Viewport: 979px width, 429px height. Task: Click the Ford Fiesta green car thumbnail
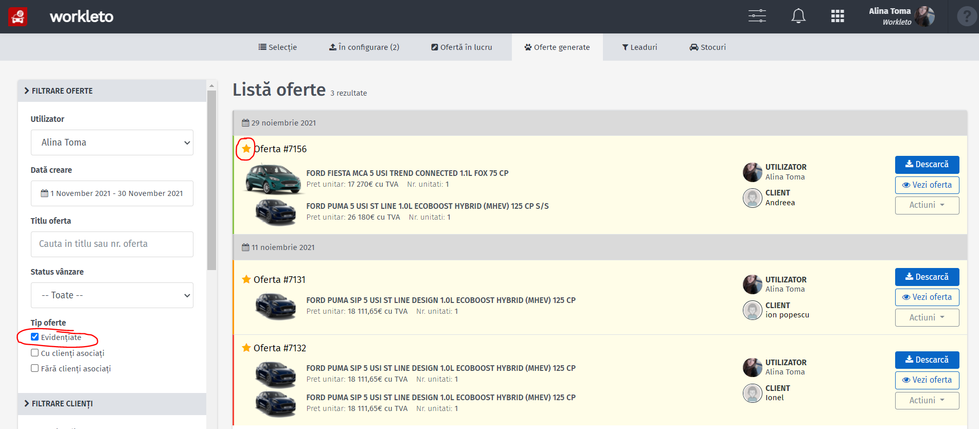273,178
